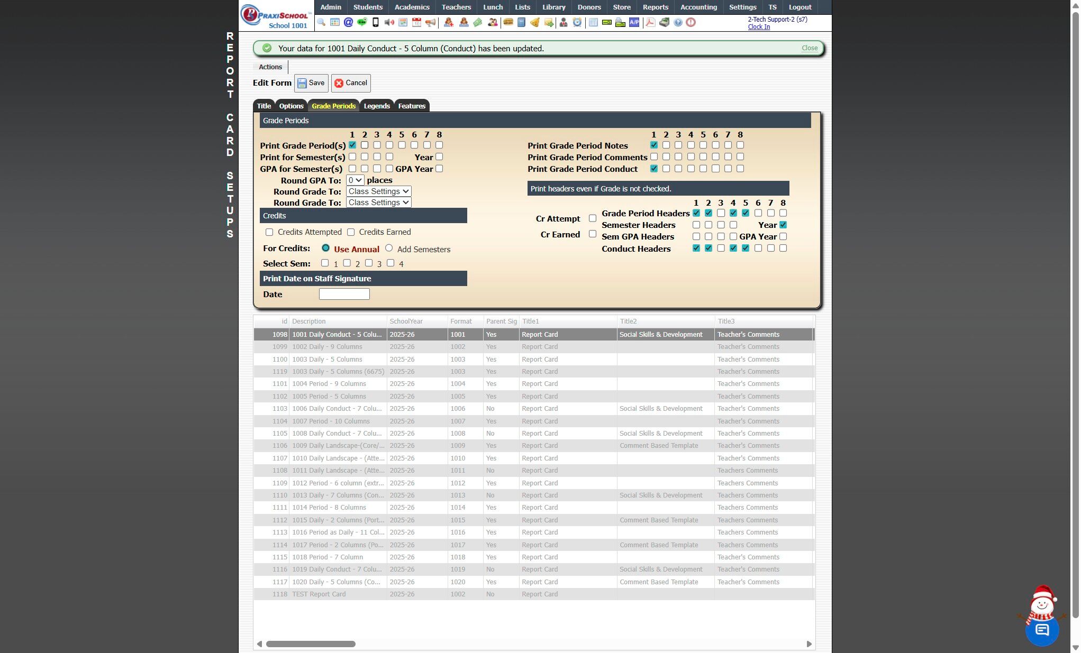Click the hamburger lunch icon
This screenshot has width=1081, height=653.
click(508, 22)
